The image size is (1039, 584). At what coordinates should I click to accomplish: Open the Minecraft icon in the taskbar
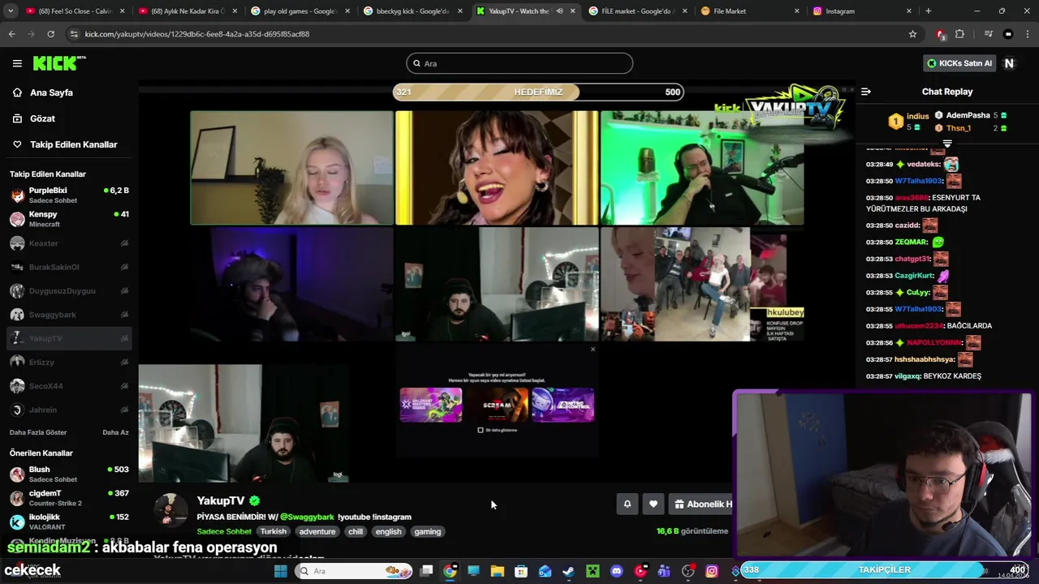point(593,571)
